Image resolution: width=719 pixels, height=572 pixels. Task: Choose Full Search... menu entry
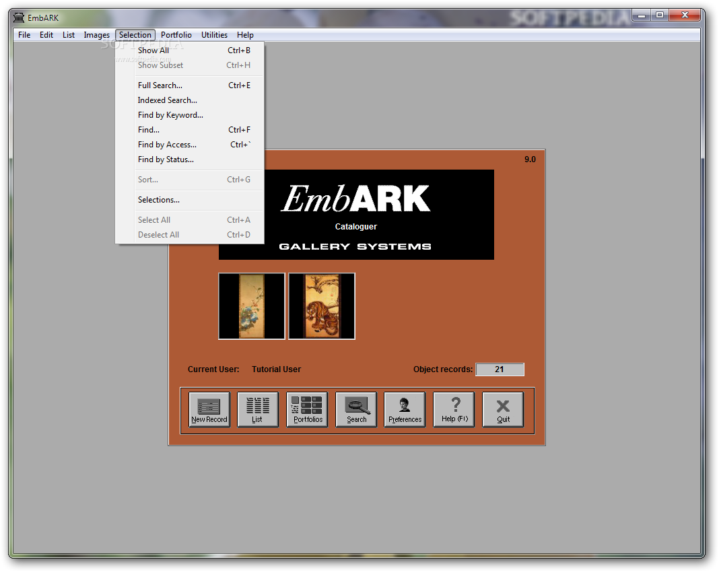click(x=189, y=85)
